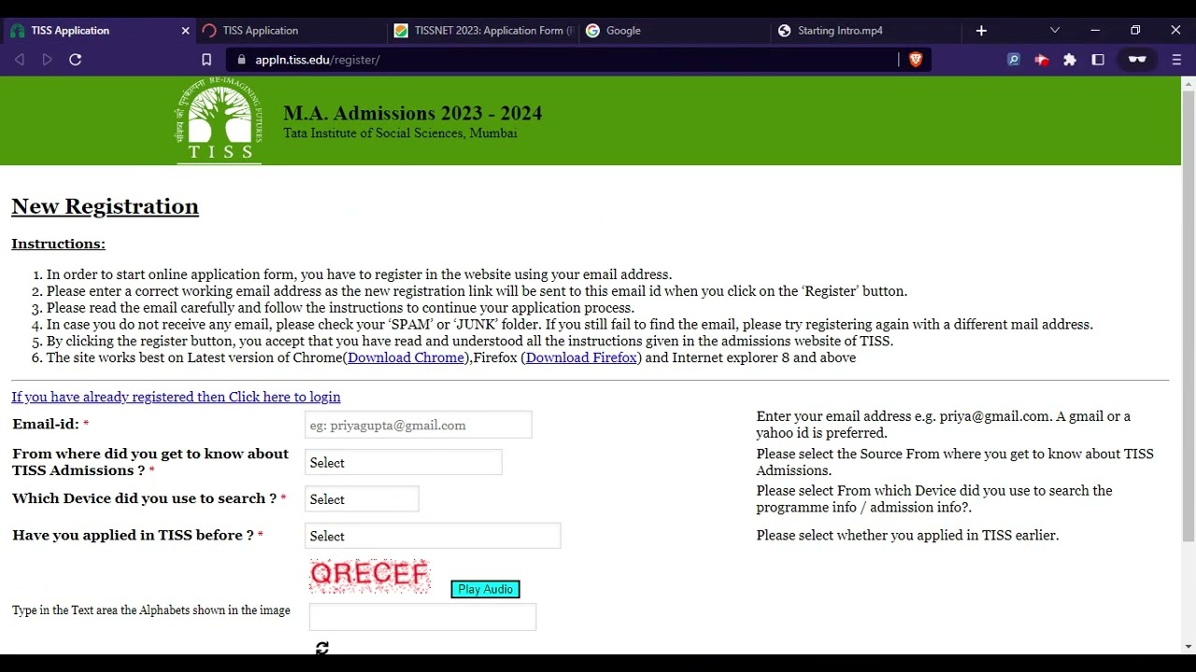Image resolution: width=1196 pixels, height=672 pixels.
Task: Click the New Registration heading
Action: 105,206
